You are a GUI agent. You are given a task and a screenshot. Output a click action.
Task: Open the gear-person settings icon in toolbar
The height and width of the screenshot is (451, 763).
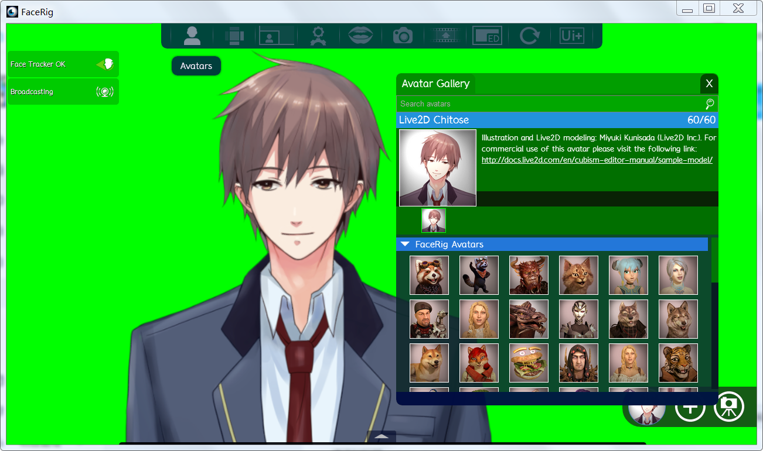pyautogui.click(x=318, y=36)
